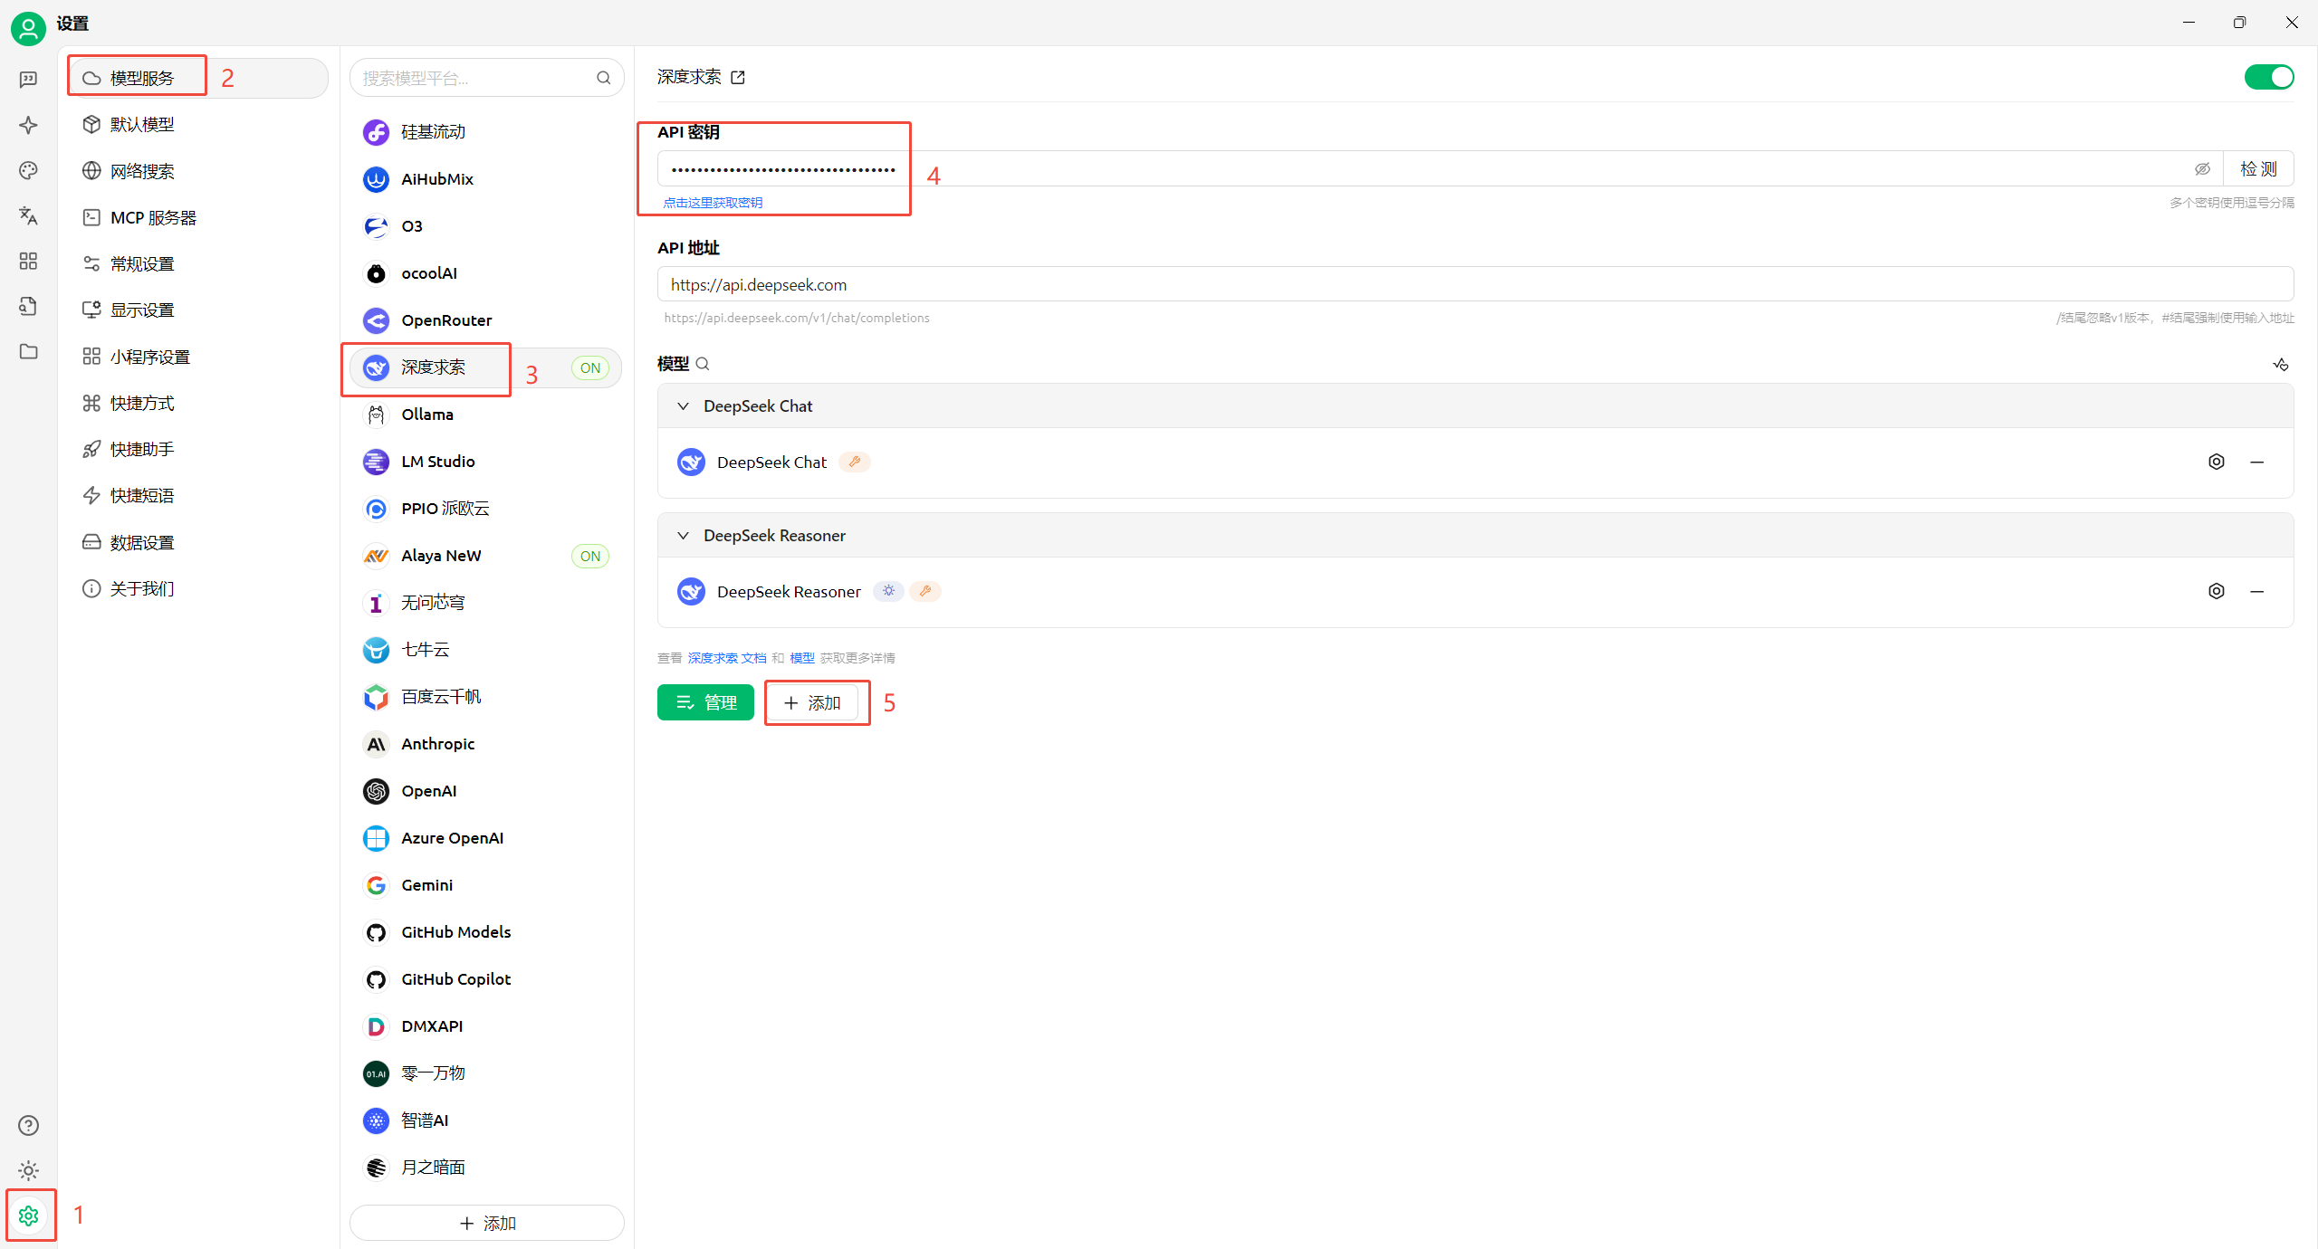Open settings gear for DeepSeek Chat model
The image size is (2318, 1249).
[2216, 462]
